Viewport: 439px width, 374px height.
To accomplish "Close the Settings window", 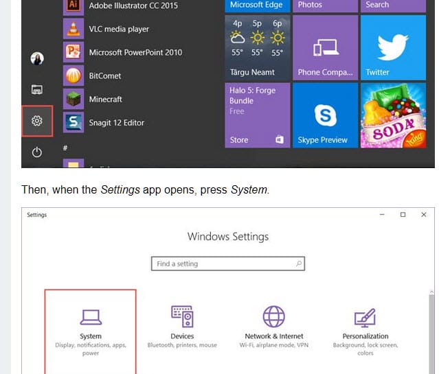I will 424,215.
